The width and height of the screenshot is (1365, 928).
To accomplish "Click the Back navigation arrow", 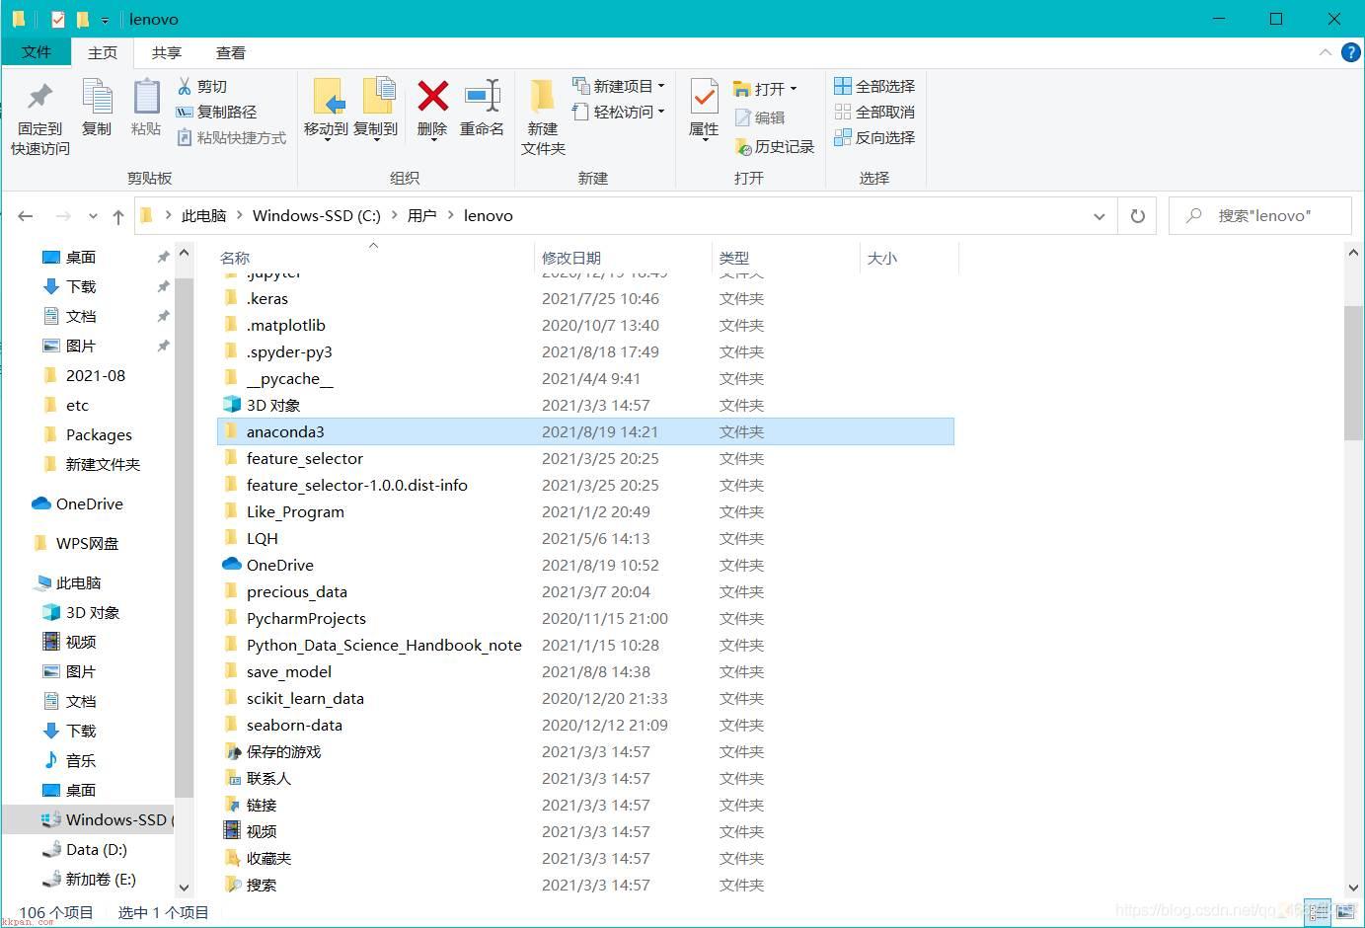I will (x=26, y=216).
